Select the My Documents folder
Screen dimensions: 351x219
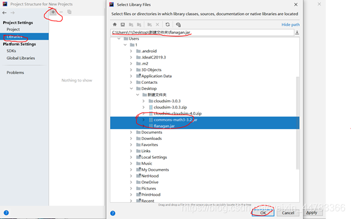click(x=155, y=170)
